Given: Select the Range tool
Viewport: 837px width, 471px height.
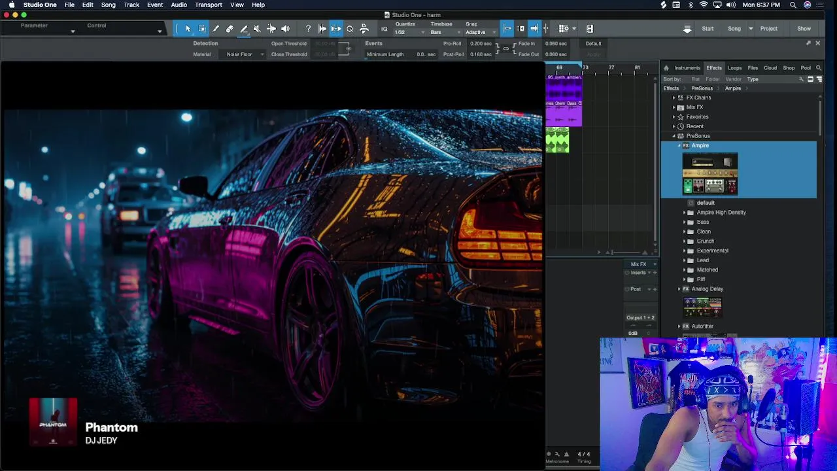Looking at the screenshot, I should [x=202, y=29].
